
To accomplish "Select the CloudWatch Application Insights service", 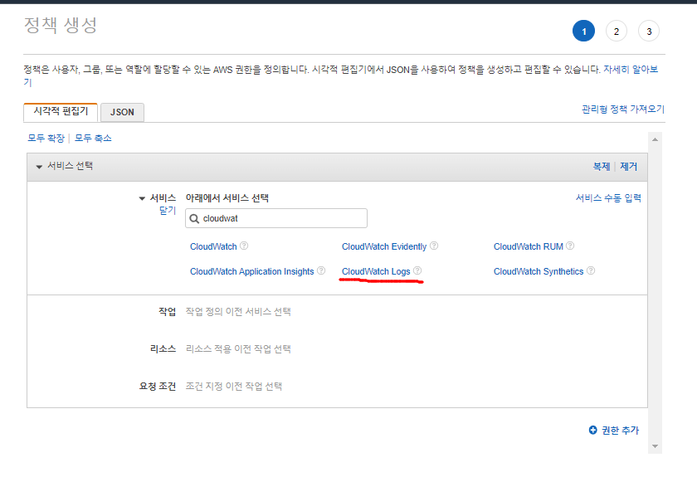I will pyautogui.click(x=252, y=271).
